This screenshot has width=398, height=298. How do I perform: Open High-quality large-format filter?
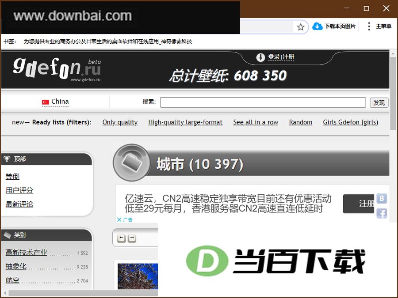click(185, 122)
